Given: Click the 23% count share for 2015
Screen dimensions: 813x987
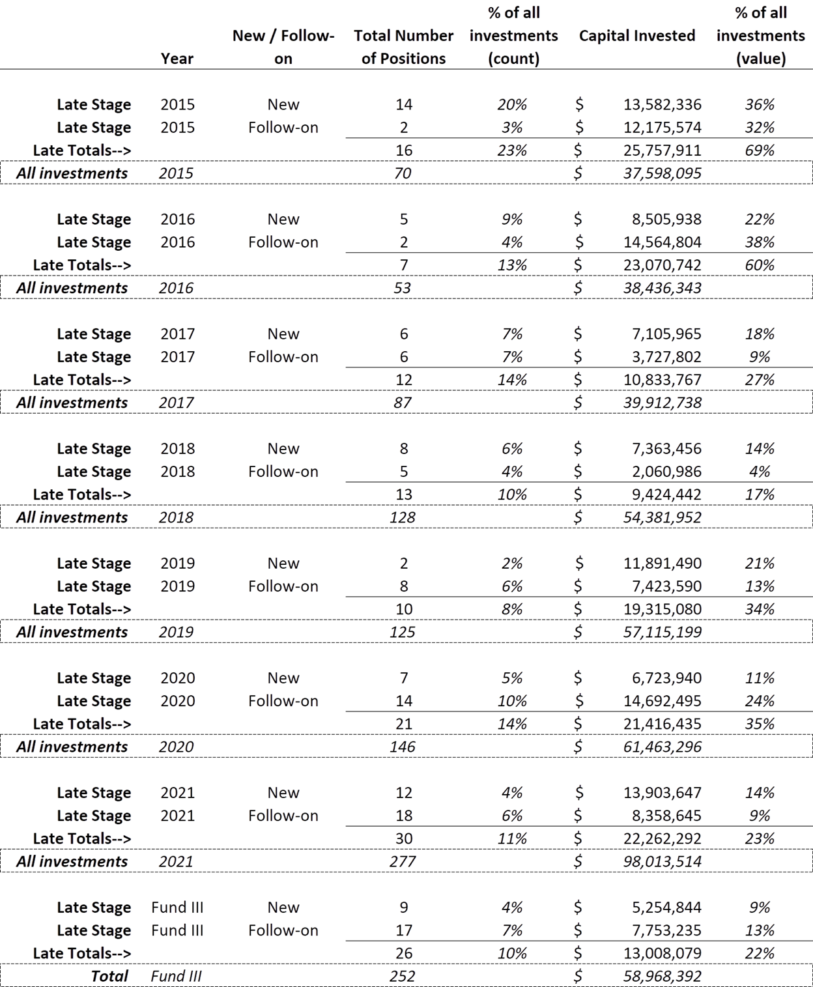Looking at the screenshot, I should [513, 150].
